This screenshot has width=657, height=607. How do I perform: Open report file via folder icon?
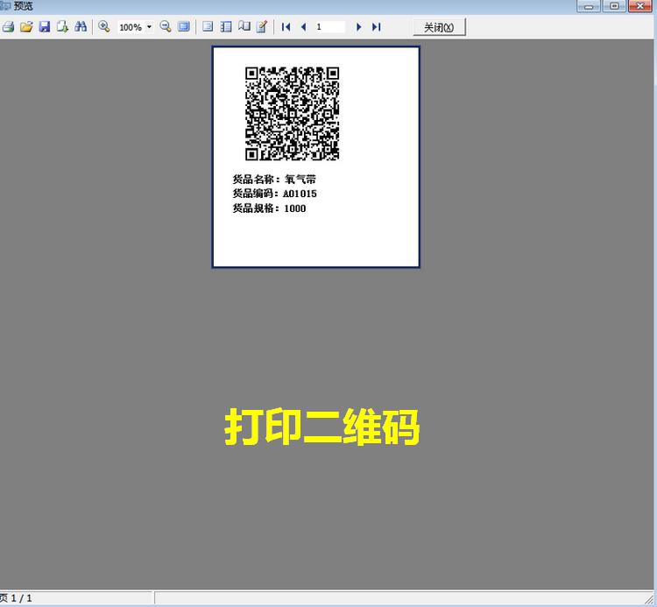pos(26,27)
